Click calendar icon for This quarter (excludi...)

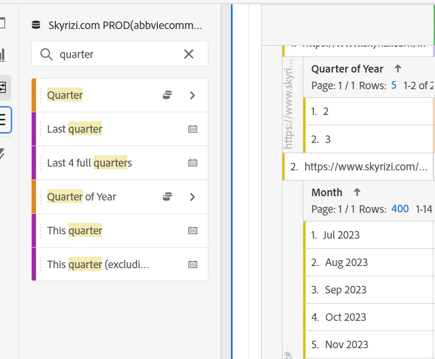pos(193,264)
